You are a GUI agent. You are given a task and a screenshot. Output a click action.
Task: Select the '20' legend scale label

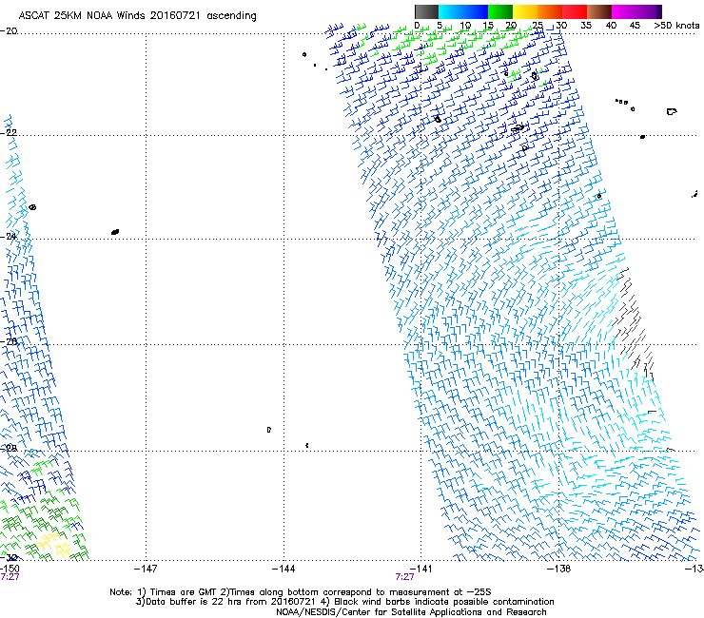click(512, 26)
